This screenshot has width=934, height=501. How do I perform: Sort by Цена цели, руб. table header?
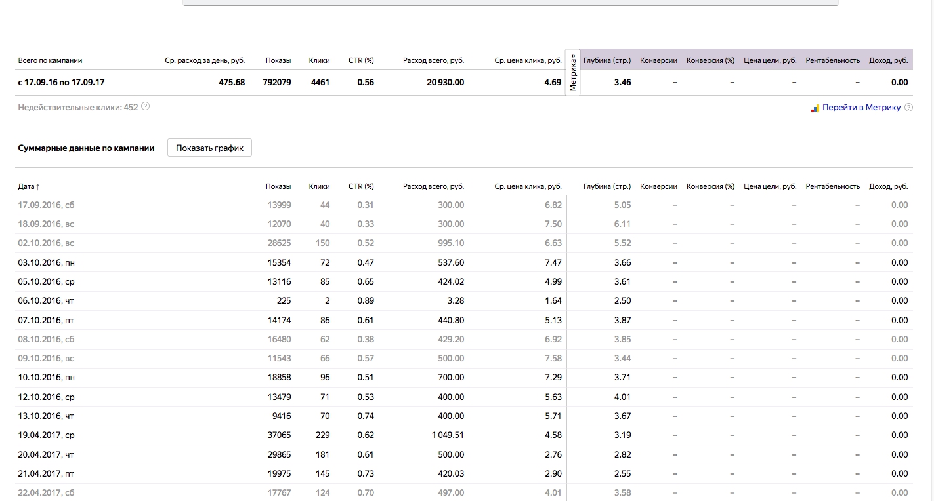(770, 187)
